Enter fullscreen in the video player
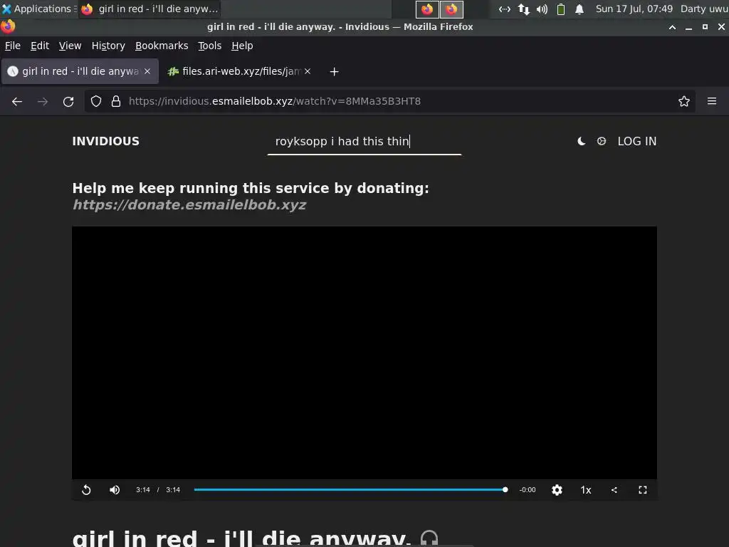729x547 pixels. click(x=643, y=490)
